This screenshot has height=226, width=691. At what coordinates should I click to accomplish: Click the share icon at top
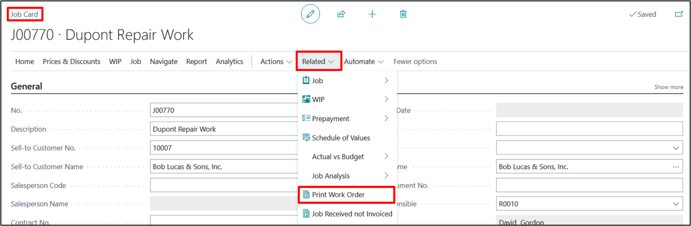point(341,14)
